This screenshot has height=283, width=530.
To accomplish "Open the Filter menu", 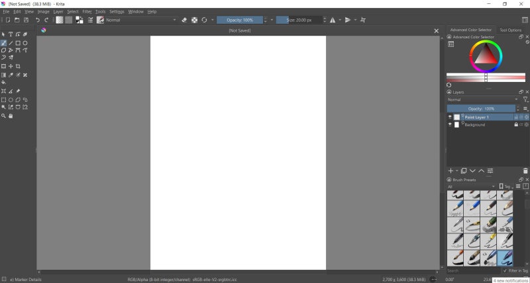I will 87,11.
